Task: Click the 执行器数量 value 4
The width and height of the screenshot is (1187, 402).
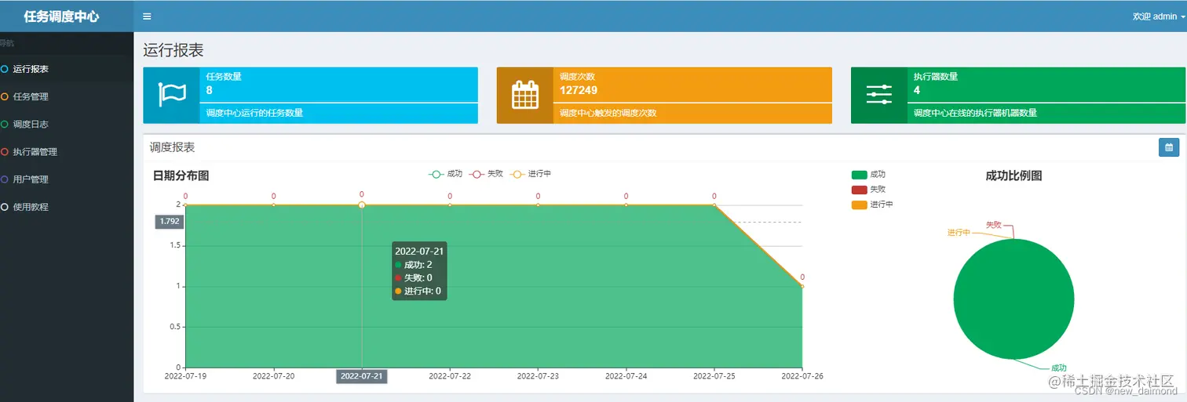Action: click(917, 90)
